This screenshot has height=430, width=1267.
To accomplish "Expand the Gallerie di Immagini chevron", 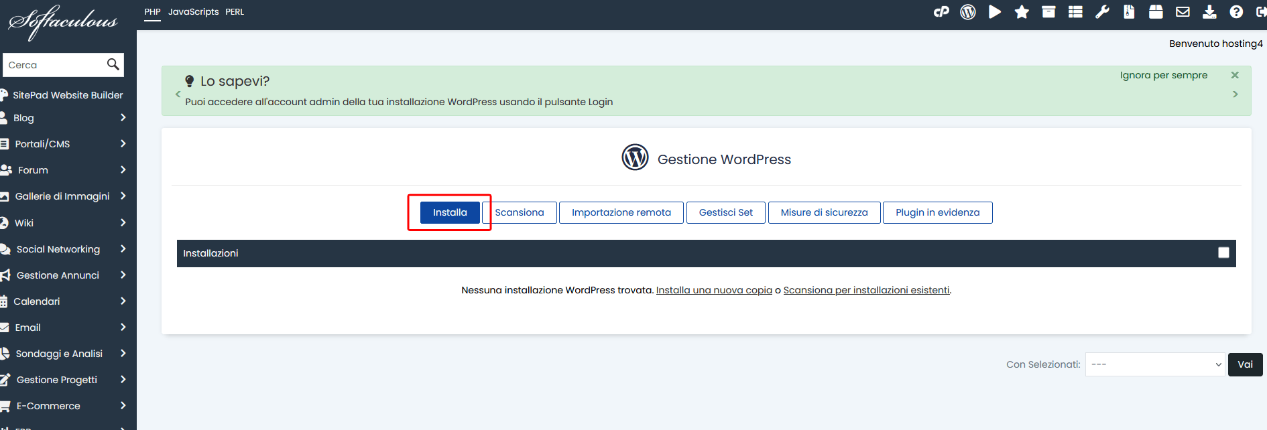I will (x=123, y=196).
